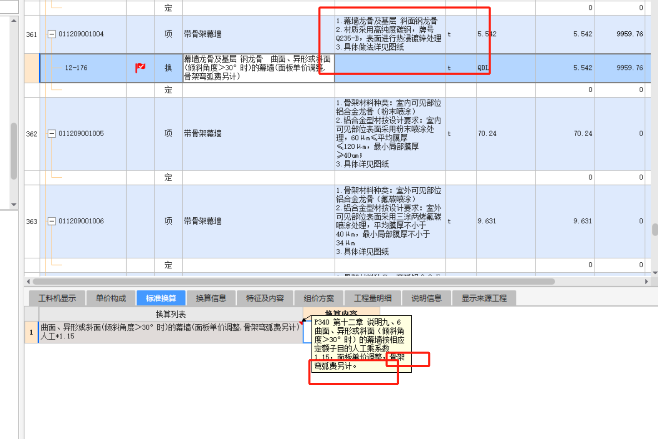
Task: Open the 单价构成 tab
Action: [111, 298]
